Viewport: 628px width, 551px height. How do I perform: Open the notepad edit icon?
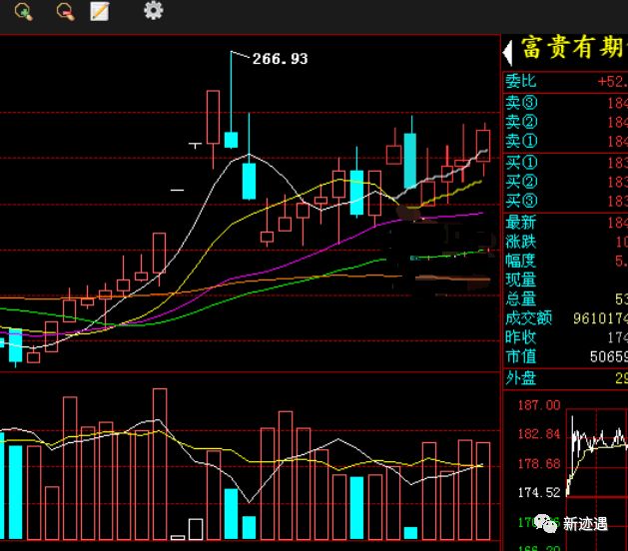click(100, 11)
